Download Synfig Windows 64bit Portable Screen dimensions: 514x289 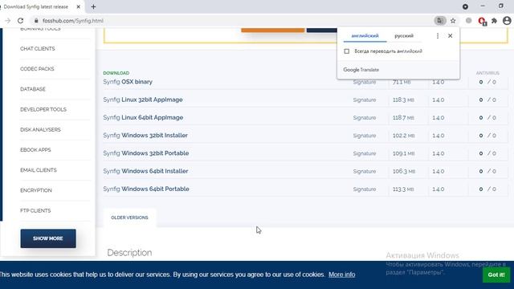146,189
